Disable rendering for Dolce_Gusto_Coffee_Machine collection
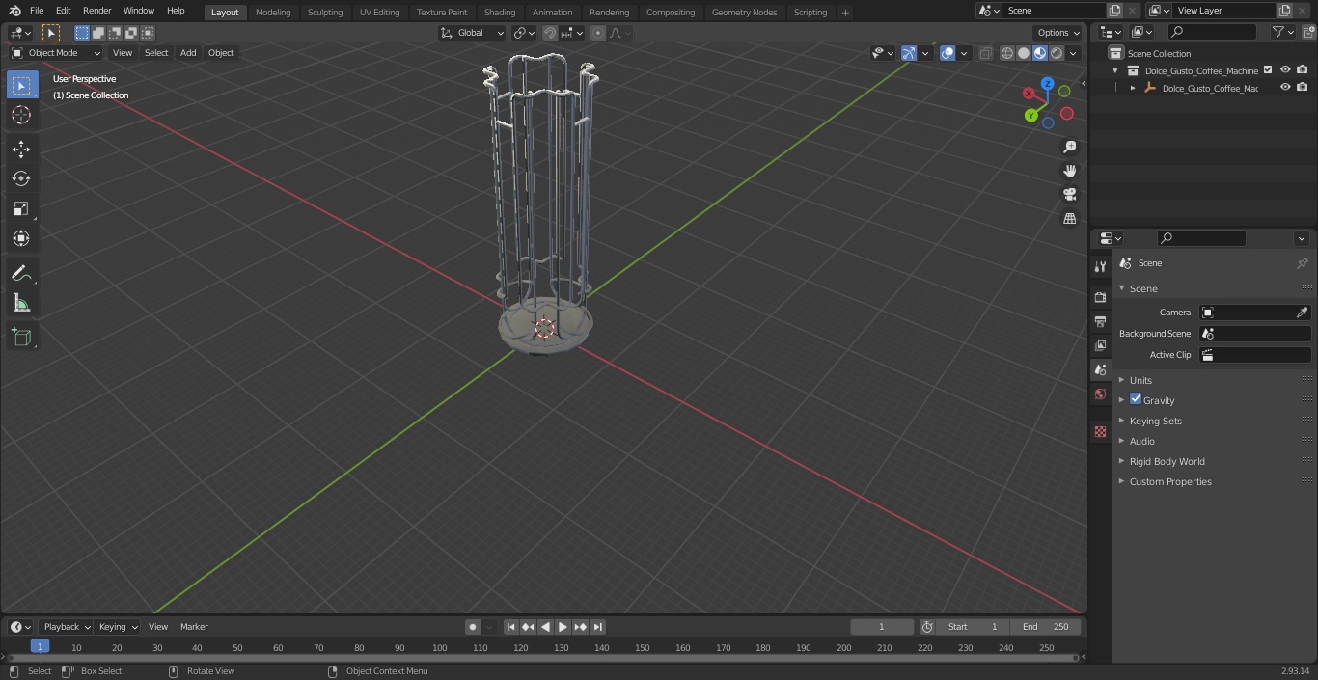The width and height of the screenshot is (1318, 680). click(1303, 70)
